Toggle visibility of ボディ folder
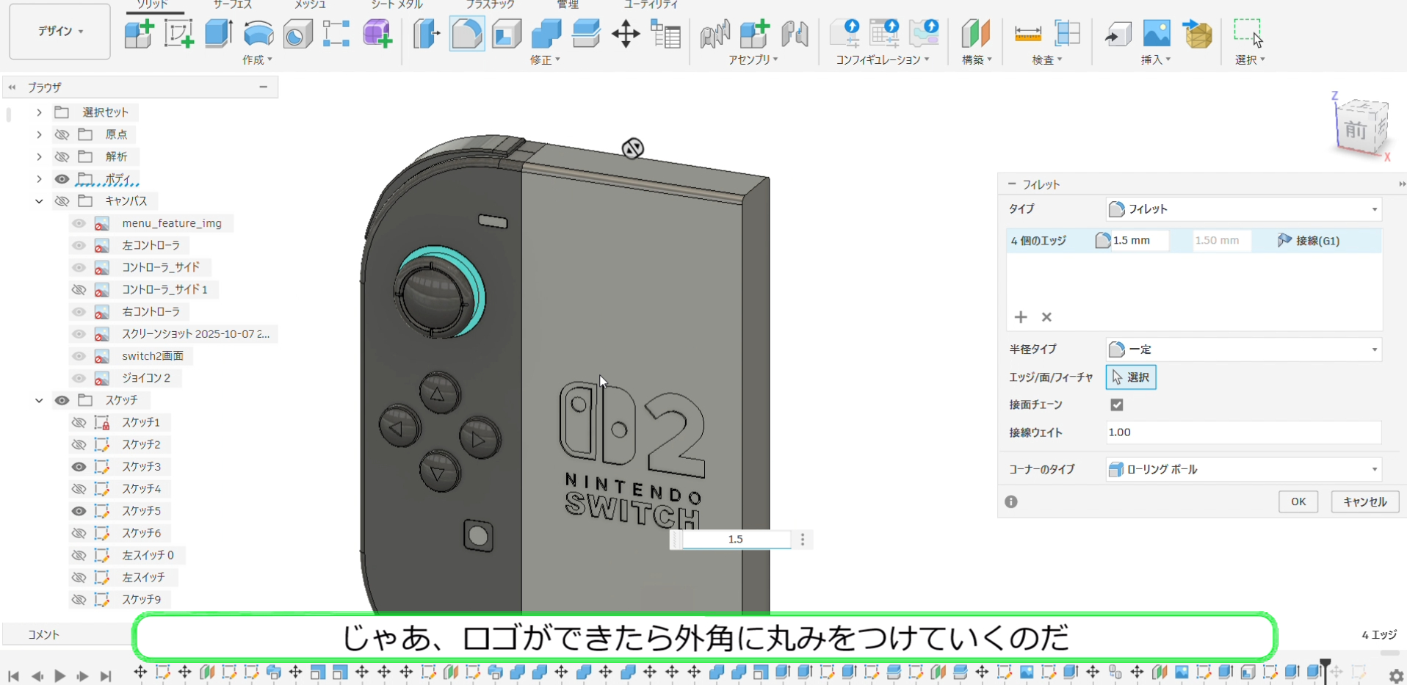Screen dimensions: 1407x685 62,179
